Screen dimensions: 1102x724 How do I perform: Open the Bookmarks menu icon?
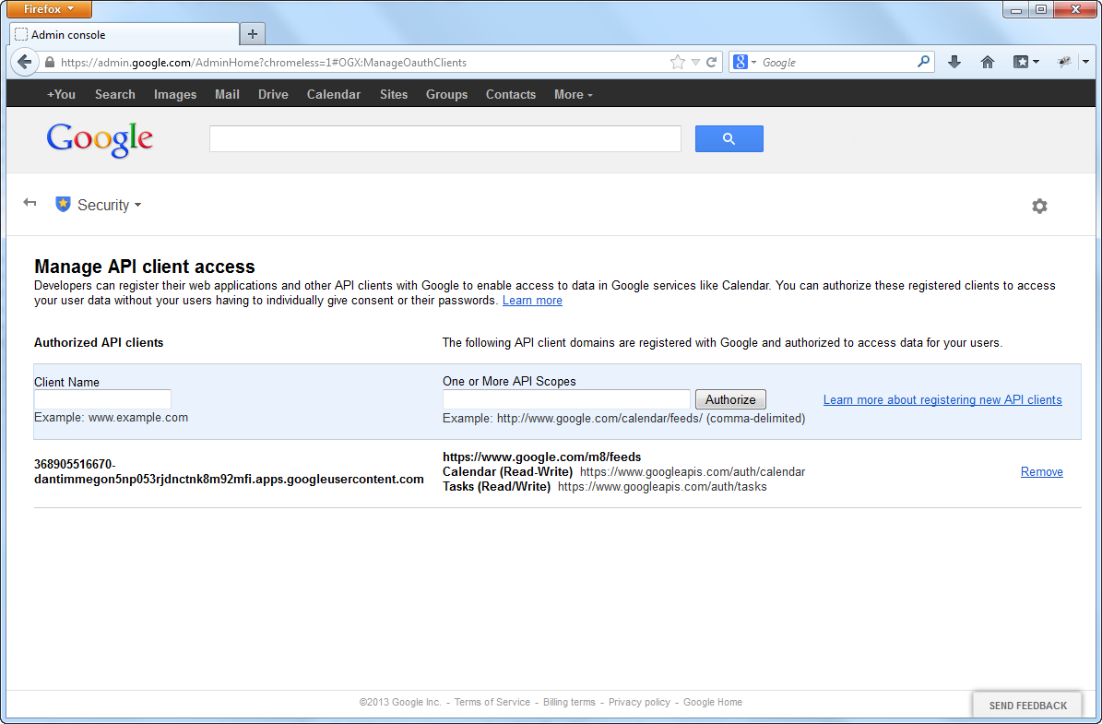[x=1025, y=62]
